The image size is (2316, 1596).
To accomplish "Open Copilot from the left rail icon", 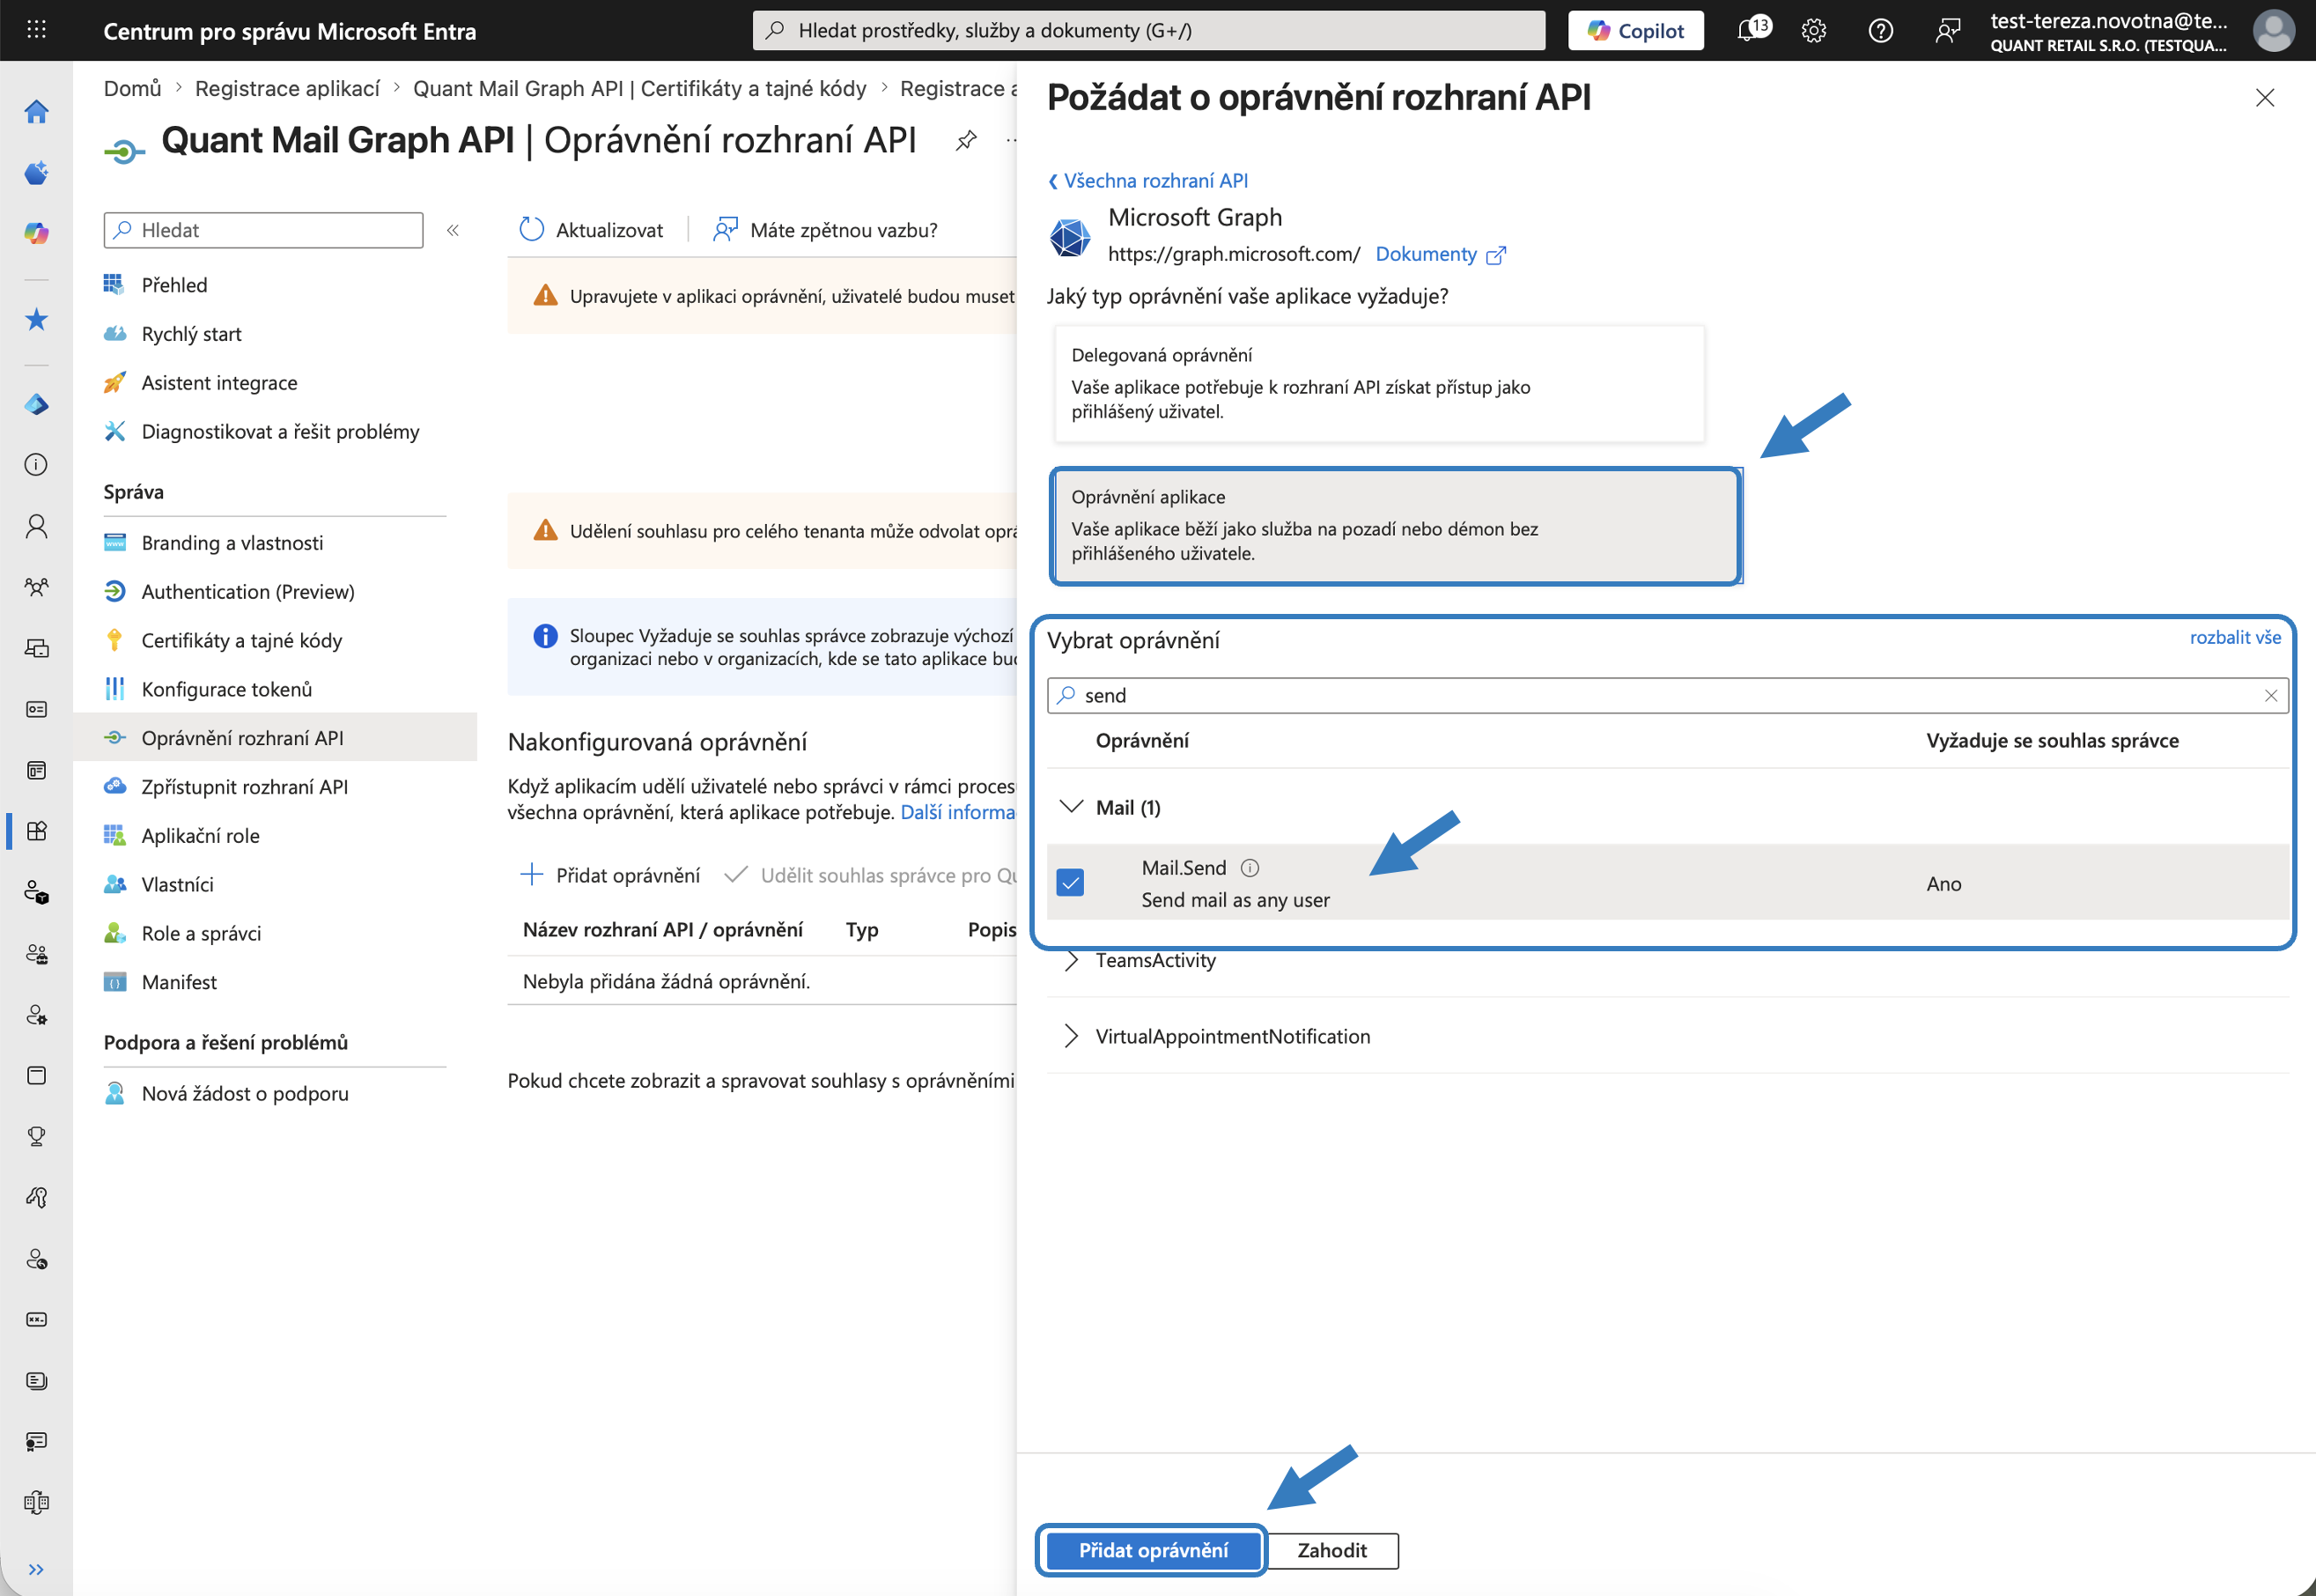I will [37, 233].
